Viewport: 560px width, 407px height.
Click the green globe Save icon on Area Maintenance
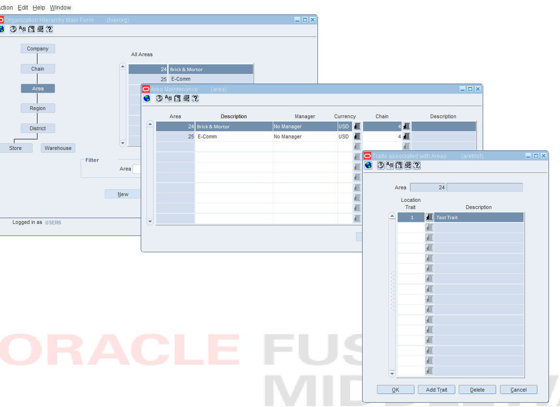tap(146, 98)
